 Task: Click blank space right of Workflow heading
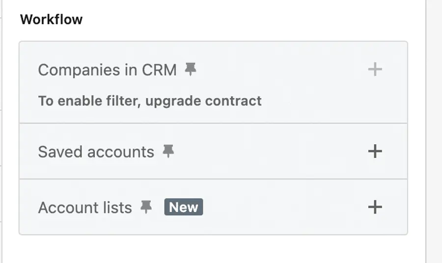[x=246, y=20]
